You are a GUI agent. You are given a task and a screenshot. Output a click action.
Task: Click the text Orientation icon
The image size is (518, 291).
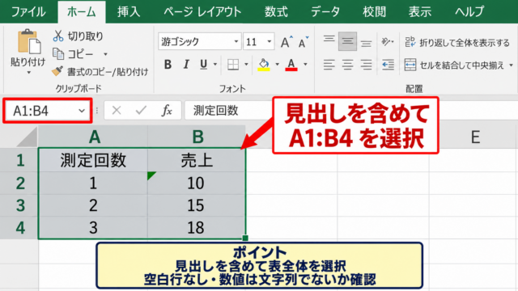(x=387, y=41)
